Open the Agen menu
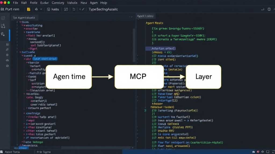The image size is (275, 154). pos(94,3)
